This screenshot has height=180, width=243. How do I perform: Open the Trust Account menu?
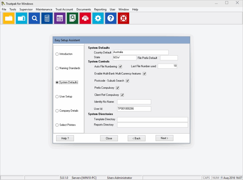pos(64,9)
